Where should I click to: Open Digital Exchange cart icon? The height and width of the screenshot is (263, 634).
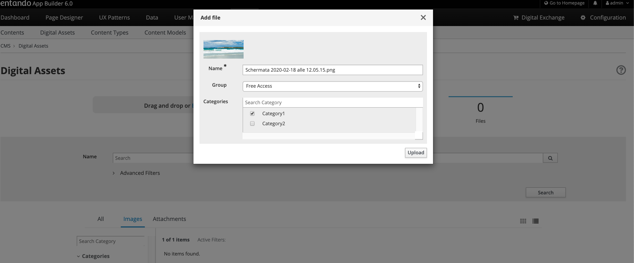[x=516, y=18]
